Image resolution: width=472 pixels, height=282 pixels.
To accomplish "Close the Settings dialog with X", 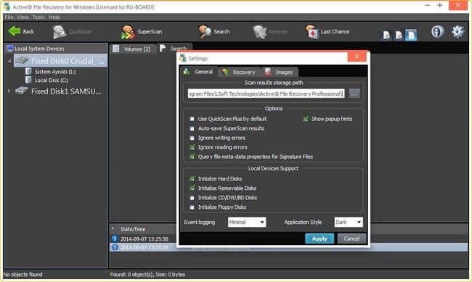I will 357,57.
